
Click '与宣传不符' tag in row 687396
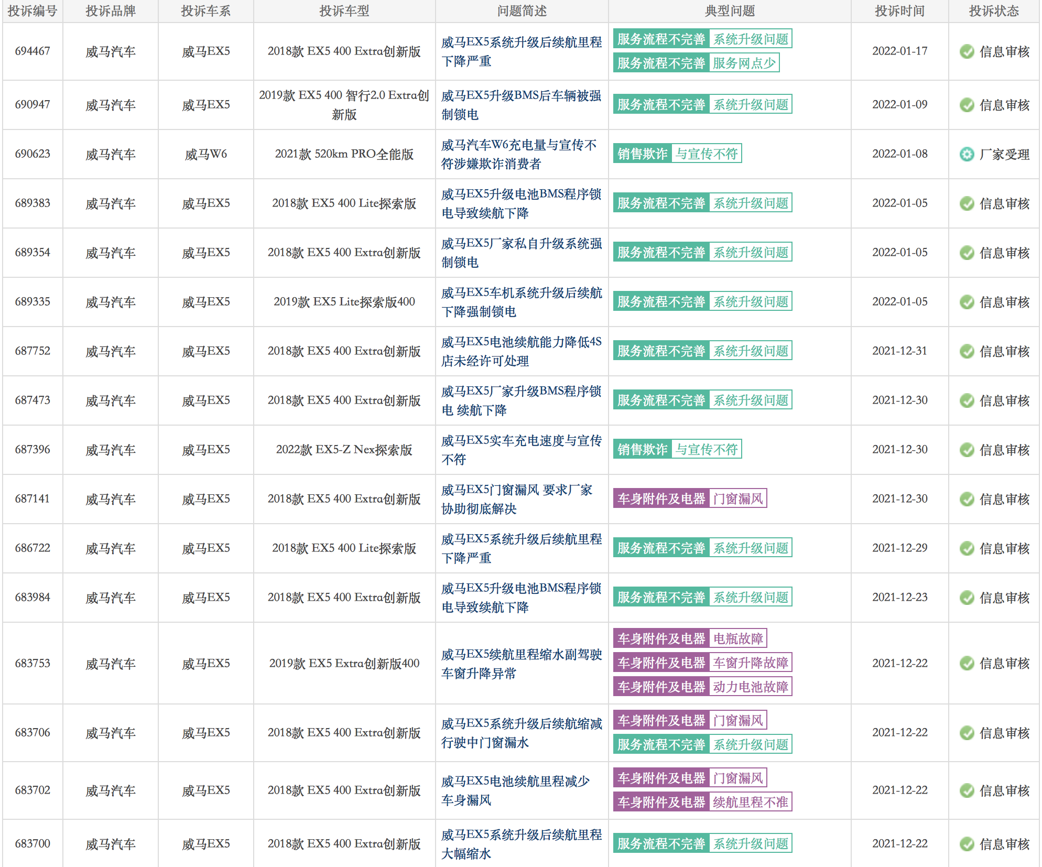coord(707,449)
